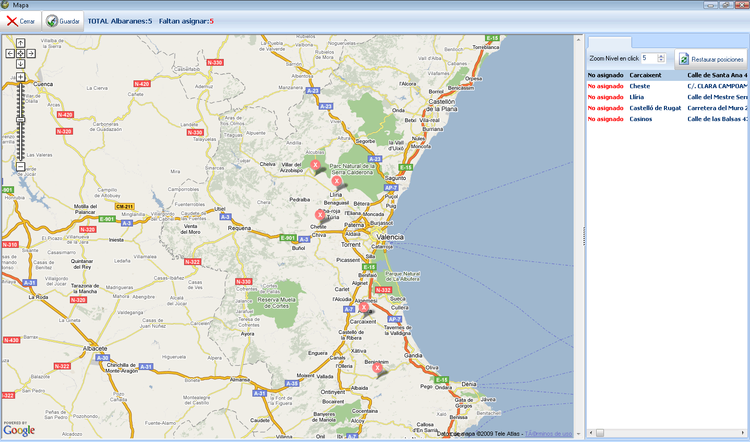Pan the map left with arrow control

point(10,53)
